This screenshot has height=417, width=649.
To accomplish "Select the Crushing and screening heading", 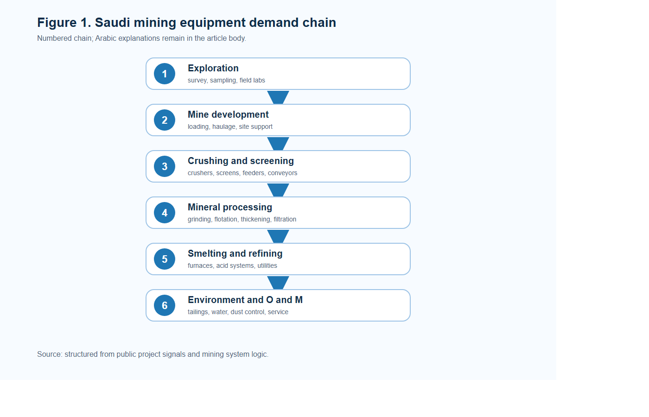I will (x=241, y=161).
